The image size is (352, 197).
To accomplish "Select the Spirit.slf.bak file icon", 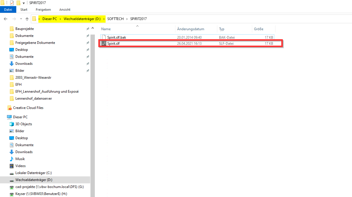I will pyautogui.click(x=104, y=37).
